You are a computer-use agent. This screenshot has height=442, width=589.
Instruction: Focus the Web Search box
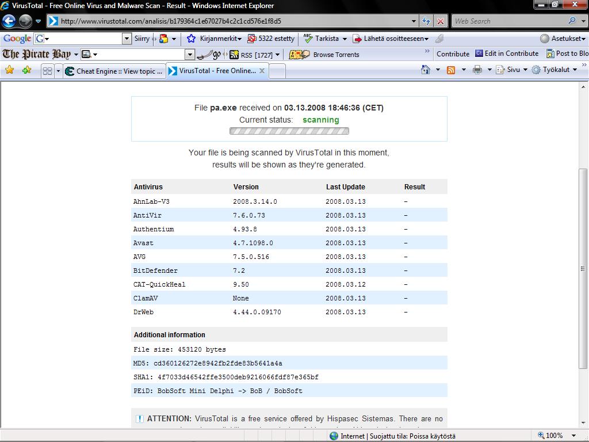[509, 21]
